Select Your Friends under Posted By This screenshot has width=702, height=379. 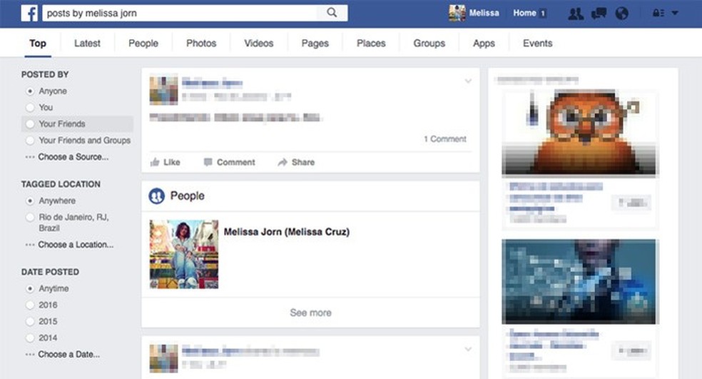pyautogui.click(x=30, y=123)
